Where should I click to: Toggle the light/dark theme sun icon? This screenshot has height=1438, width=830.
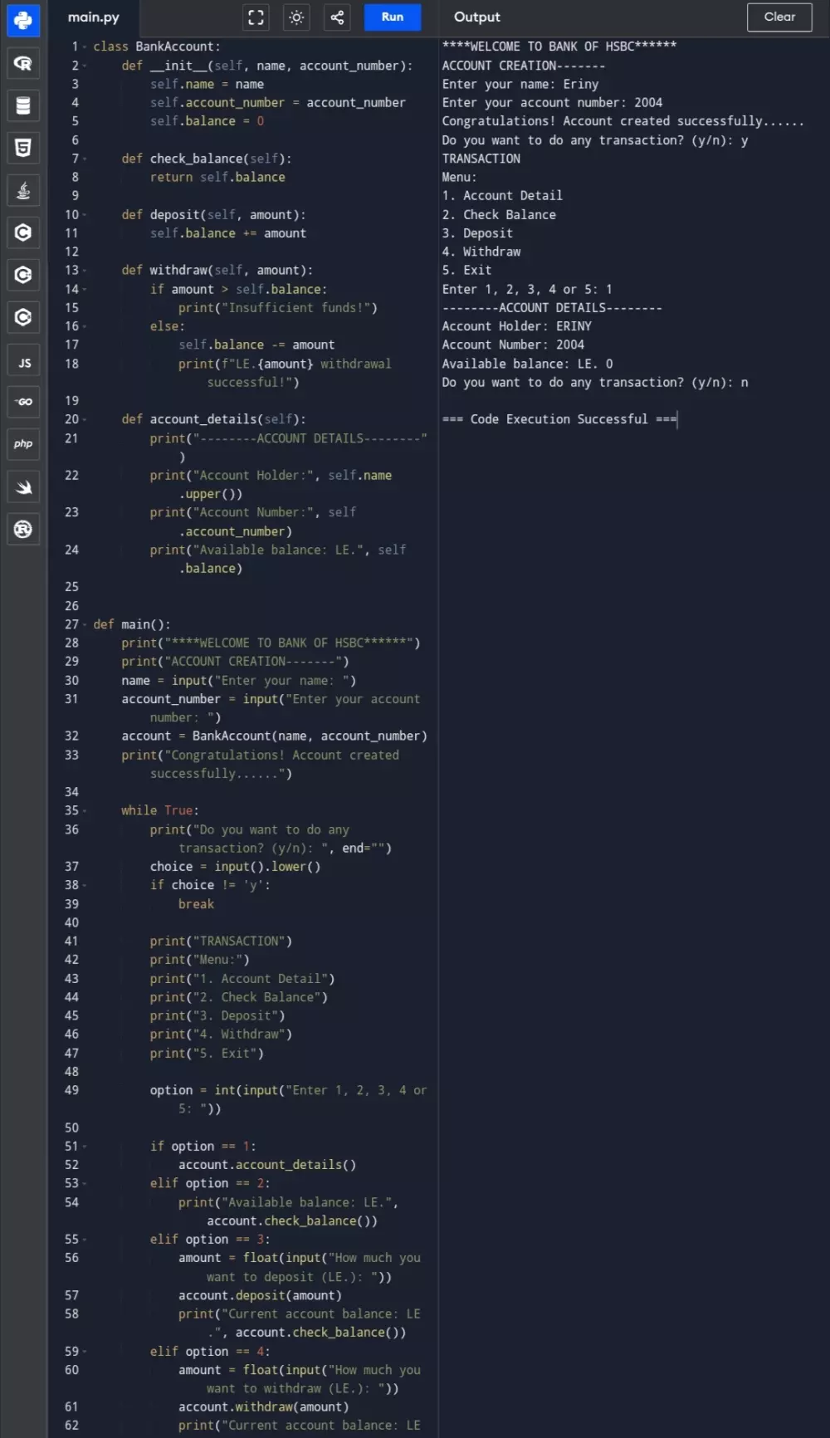pos(296,17)
